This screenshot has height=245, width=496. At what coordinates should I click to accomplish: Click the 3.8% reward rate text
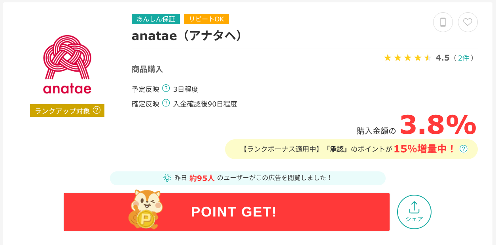(438, 125)
